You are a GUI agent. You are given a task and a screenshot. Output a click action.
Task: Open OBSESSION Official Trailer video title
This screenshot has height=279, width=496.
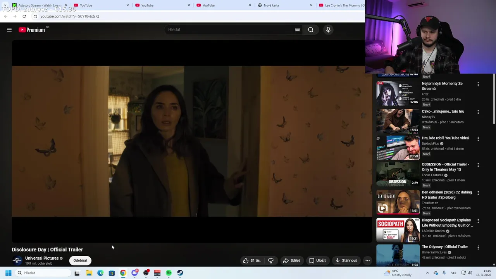click(445, 167)
